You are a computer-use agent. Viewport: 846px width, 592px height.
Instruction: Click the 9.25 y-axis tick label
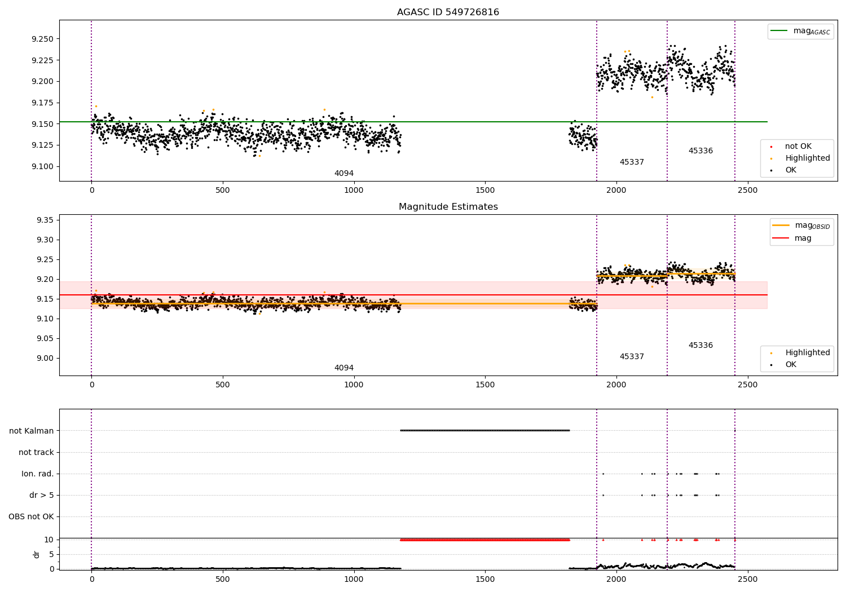click(45, 259)
